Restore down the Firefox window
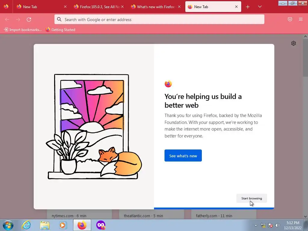 click(x=293, y=3)
